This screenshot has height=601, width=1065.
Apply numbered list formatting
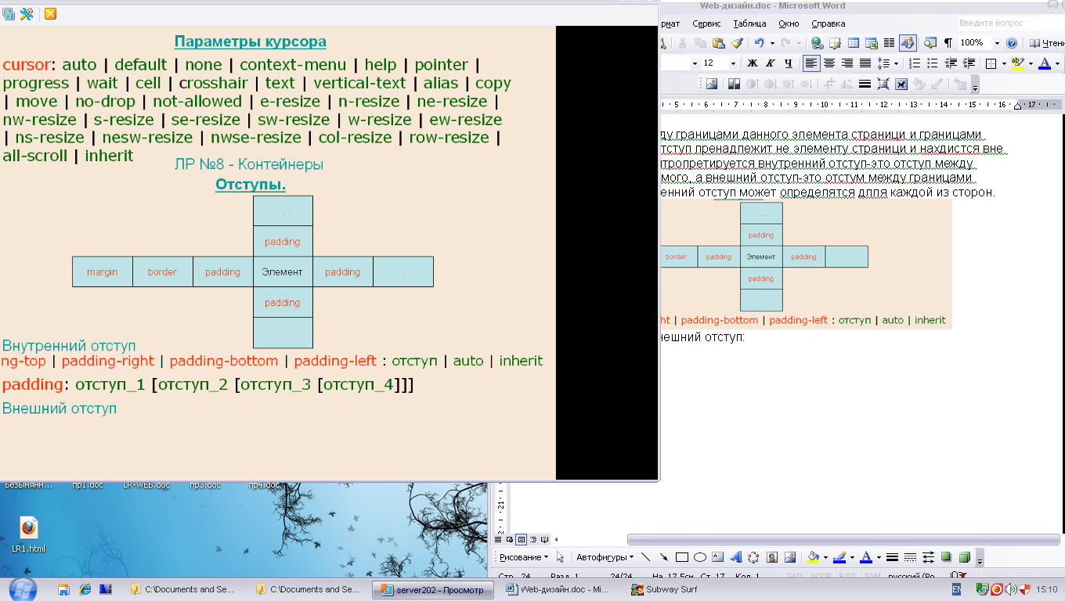[914, 63]
